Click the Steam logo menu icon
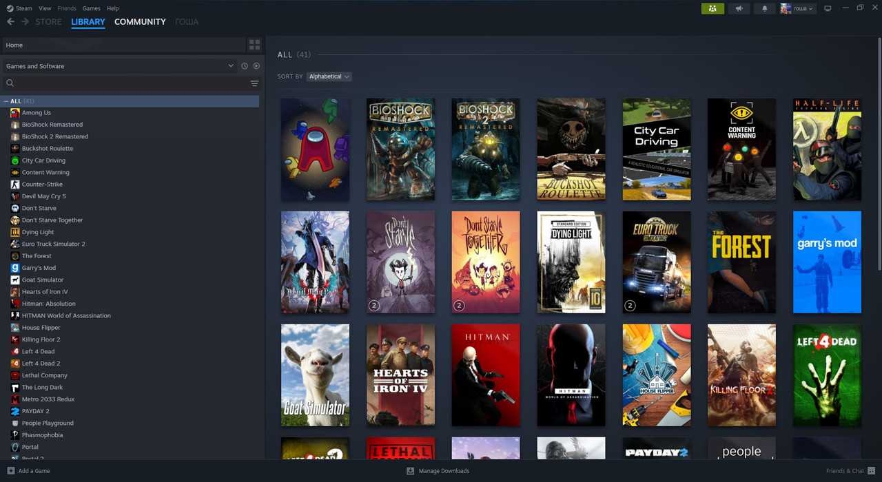Screen dimensions: 882x482 pyautogui.click(x=10, y=8)
